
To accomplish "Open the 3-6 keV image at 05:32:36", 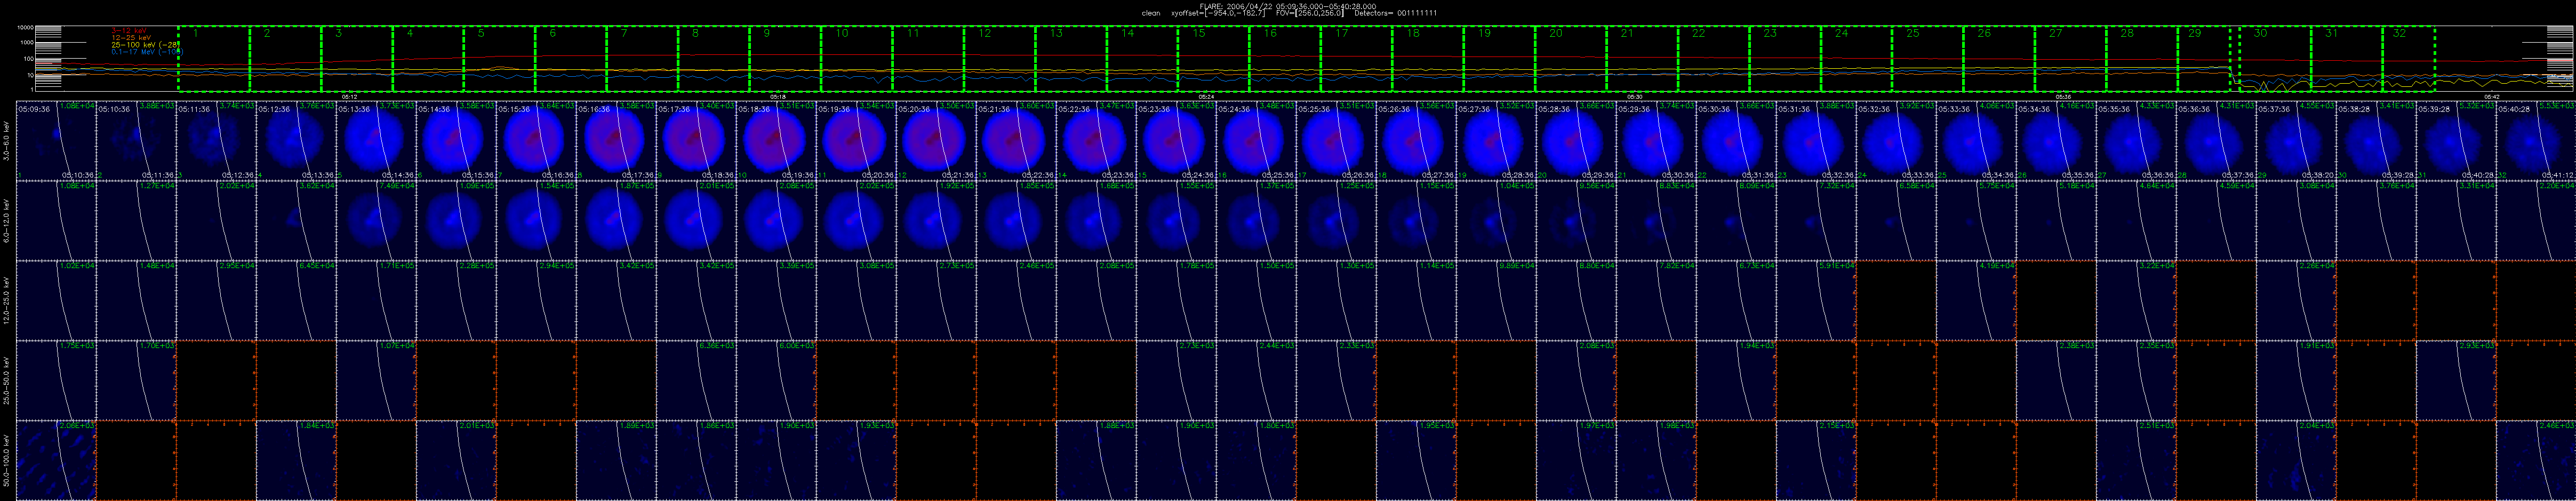I will pyautogui.click(x=1896, y=140).
